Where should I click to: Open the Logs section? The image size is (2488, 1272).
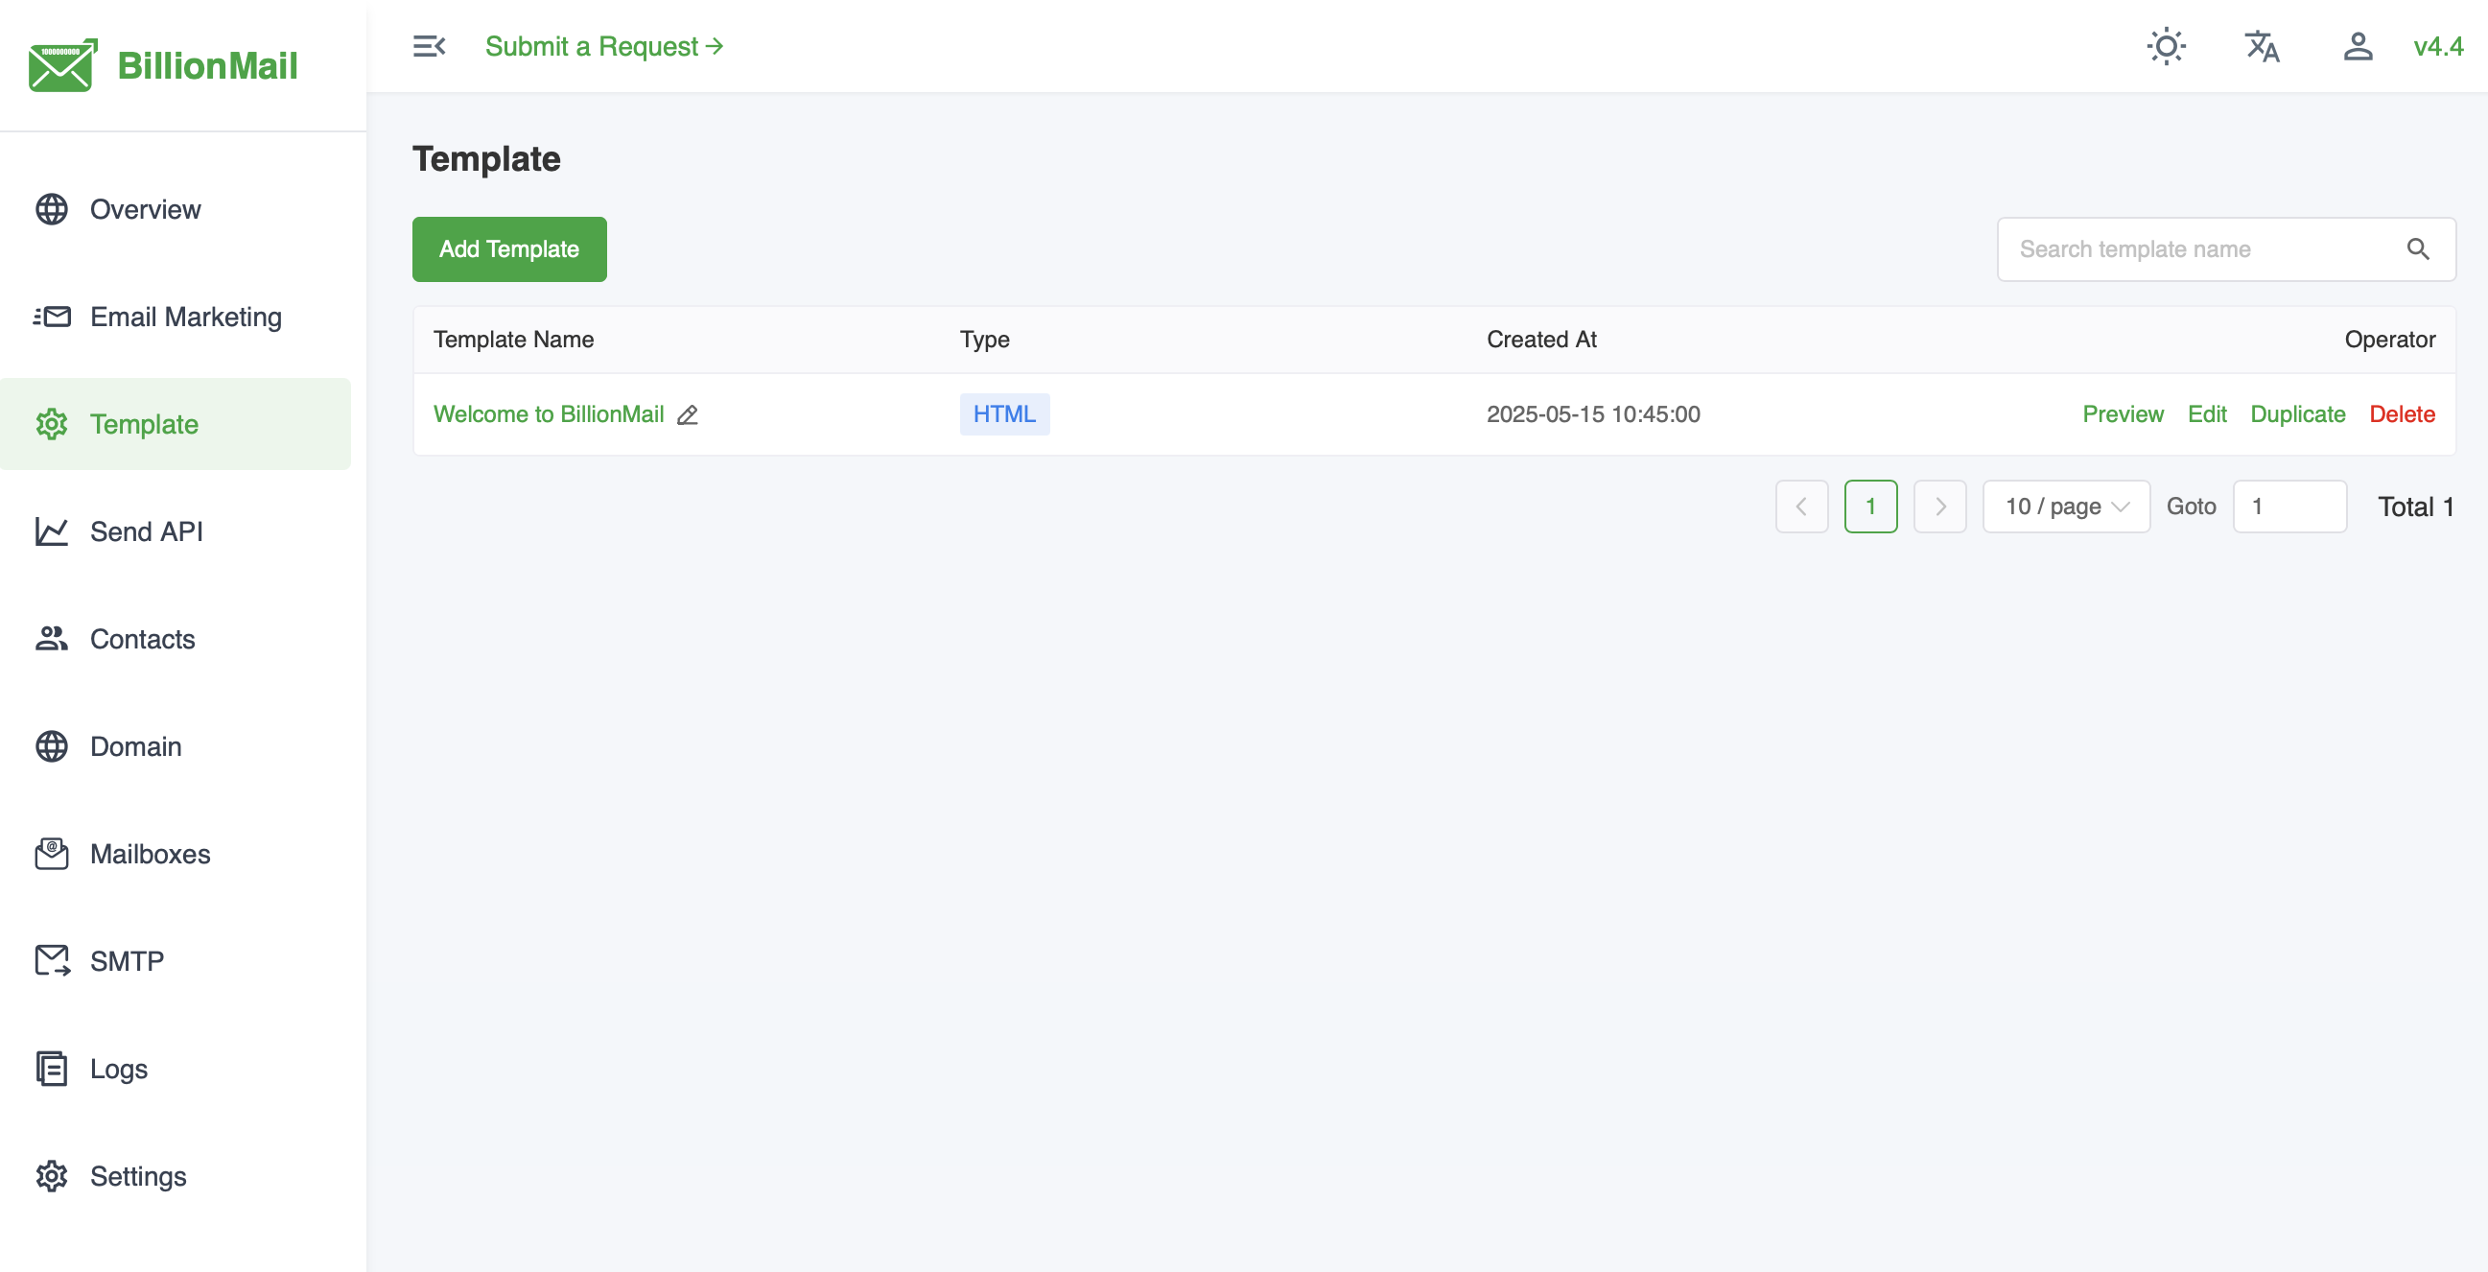tap(118, 1069)
